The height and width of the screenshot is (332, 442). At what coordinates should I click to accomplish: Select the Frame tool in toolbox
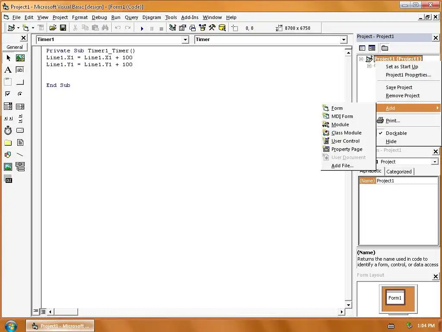click(x=8, y=82)
